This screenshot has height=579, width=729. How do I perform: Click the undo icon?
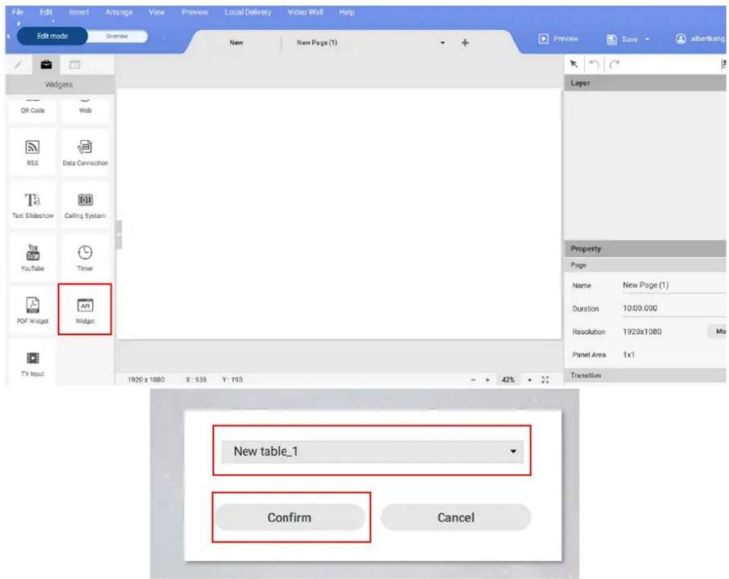pos(594,63)
